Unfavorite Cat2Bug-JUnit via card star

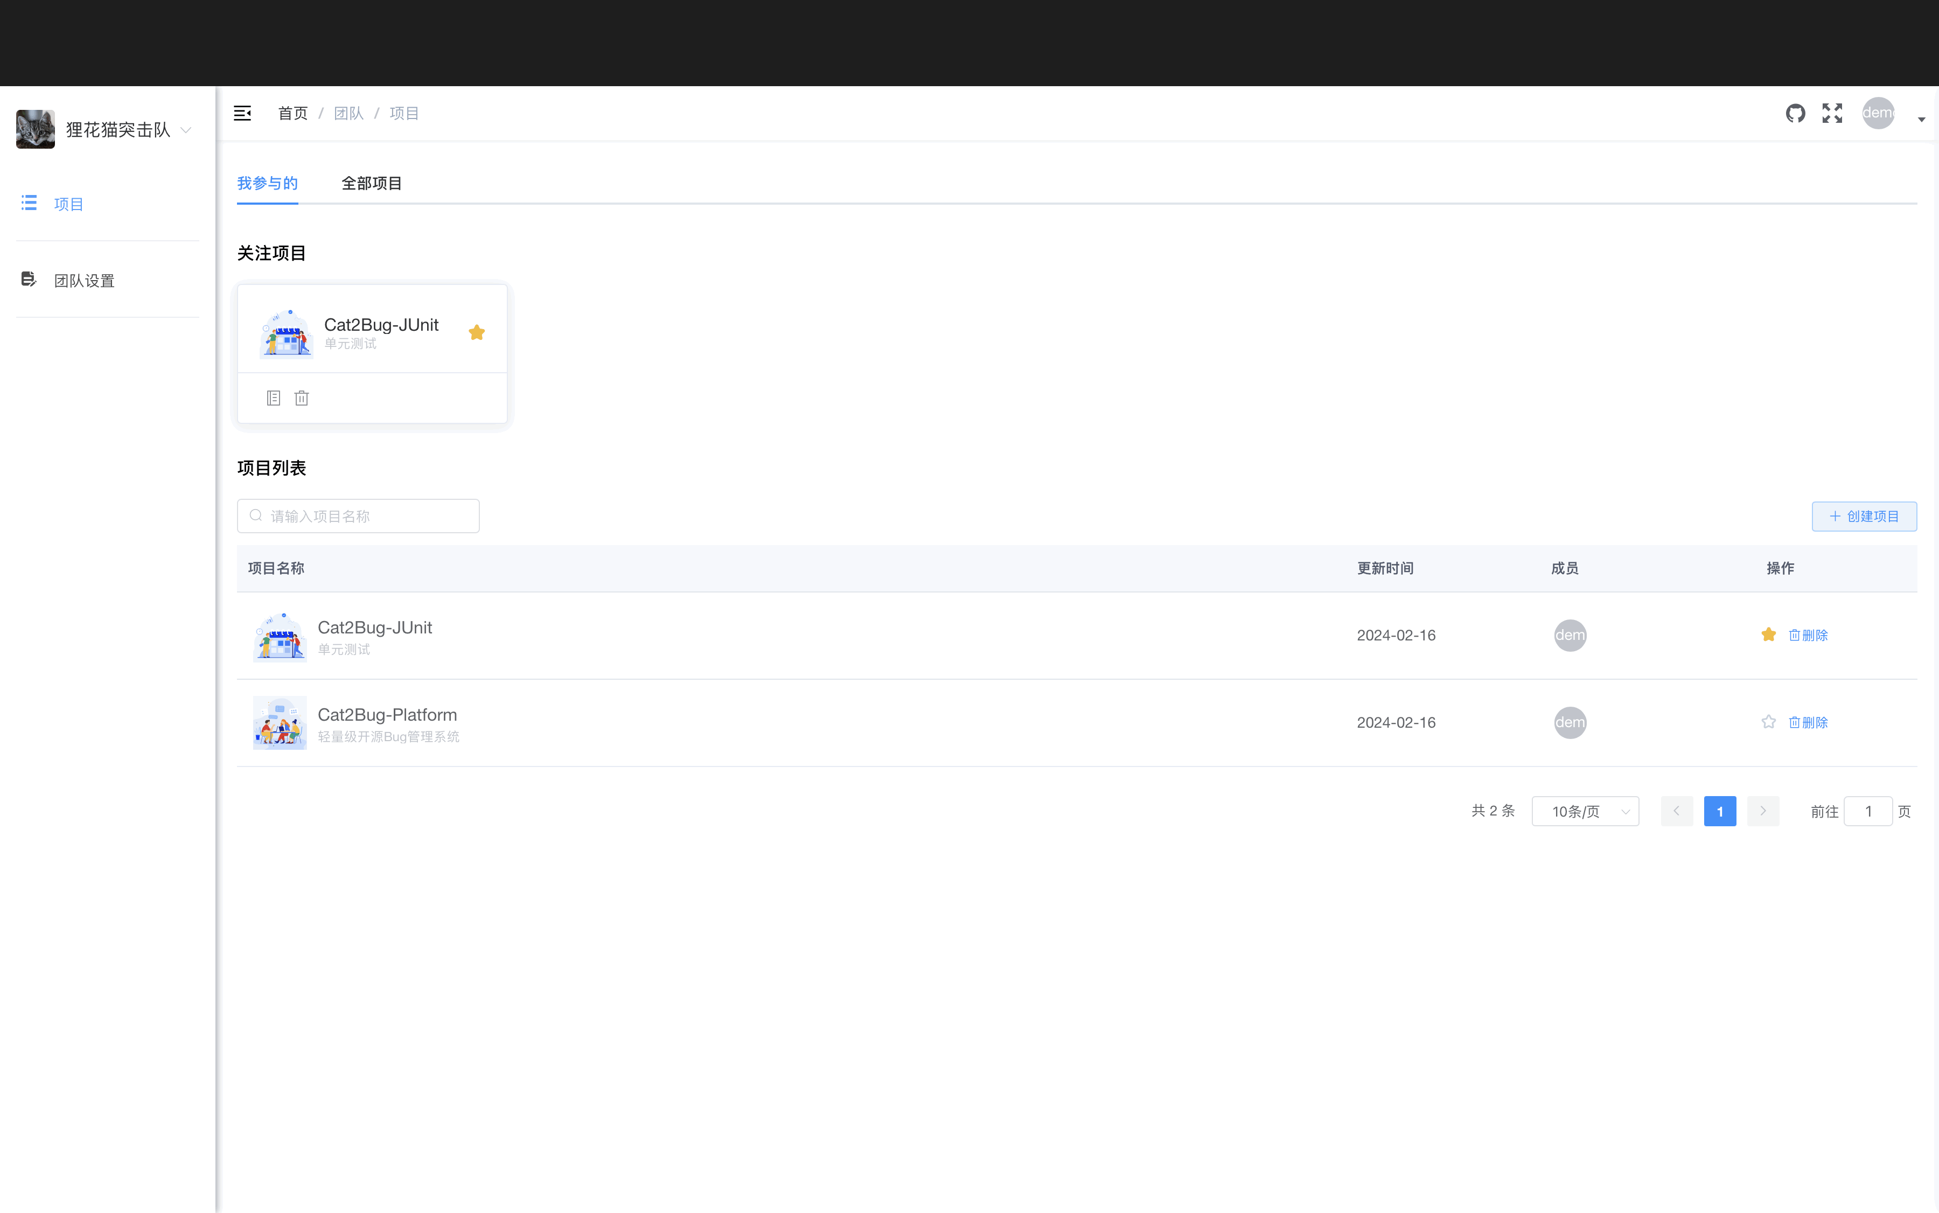[x=477, y=332]
